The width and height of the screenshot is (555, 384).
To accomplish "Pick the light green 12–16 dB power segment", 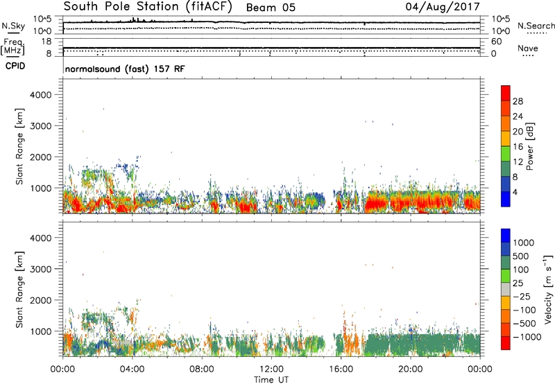I will point(506,154).
